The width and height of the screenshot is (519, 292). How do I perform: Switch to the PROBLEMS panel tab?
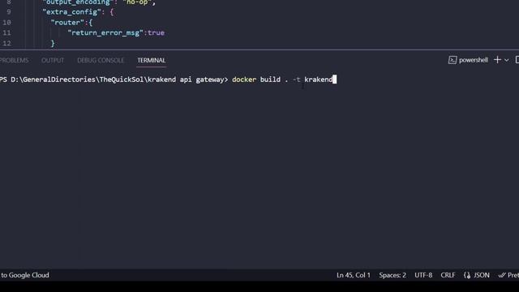[x=15, y=60]
